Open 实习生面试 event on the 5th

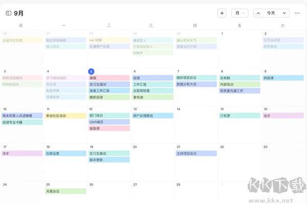coord(109,84)
